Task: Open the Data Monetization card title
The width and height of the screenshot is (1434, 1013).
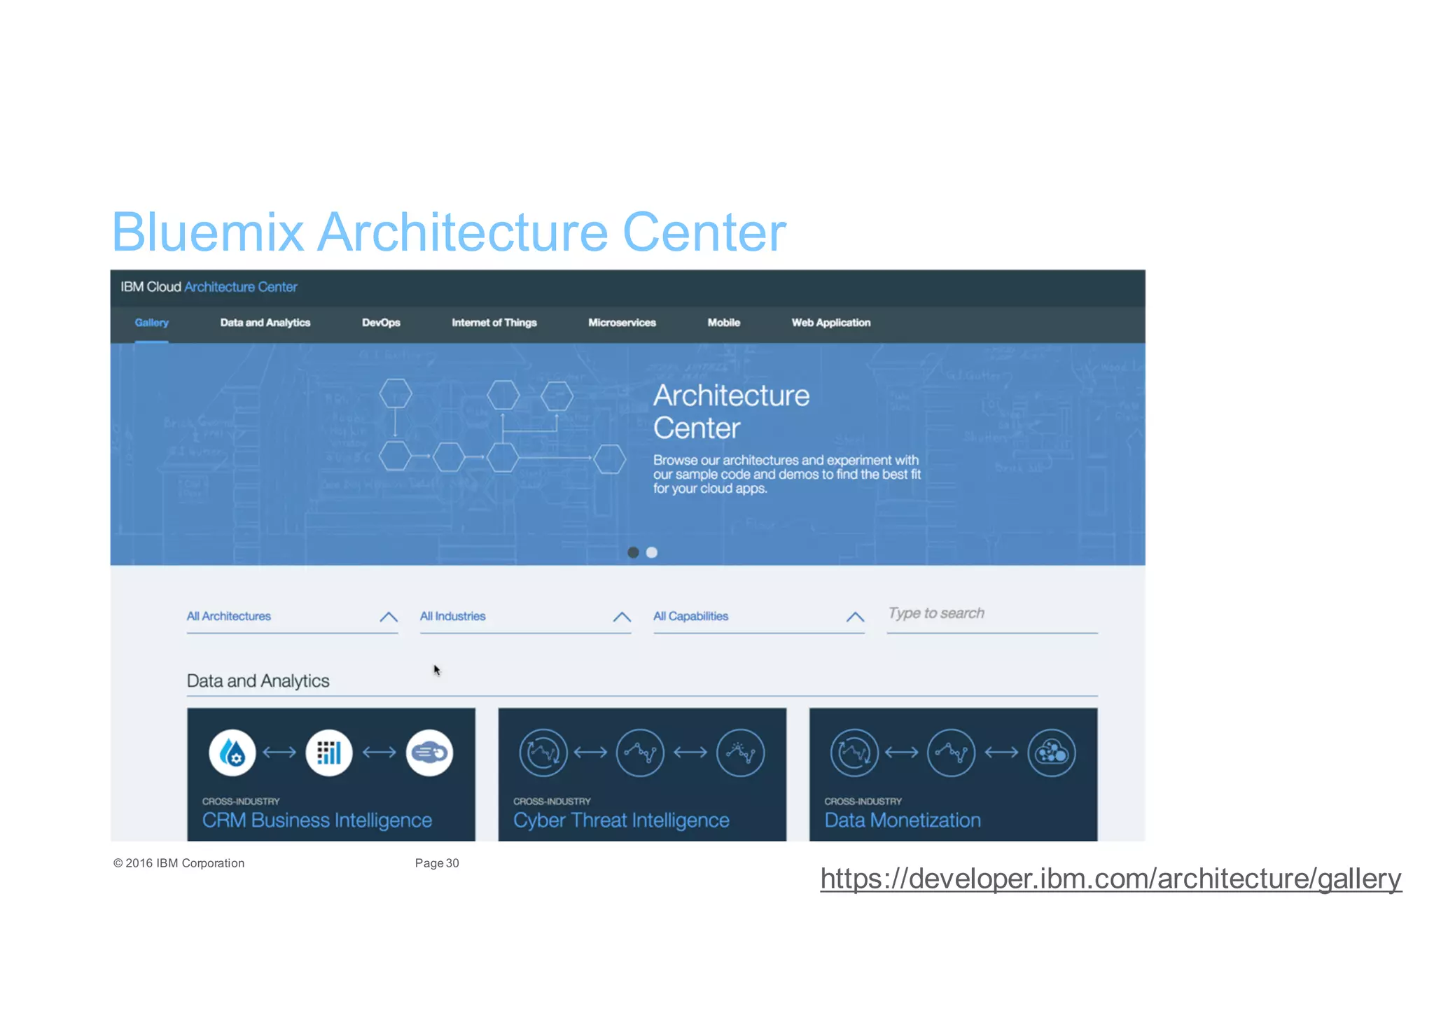Action: coord(903,820)
